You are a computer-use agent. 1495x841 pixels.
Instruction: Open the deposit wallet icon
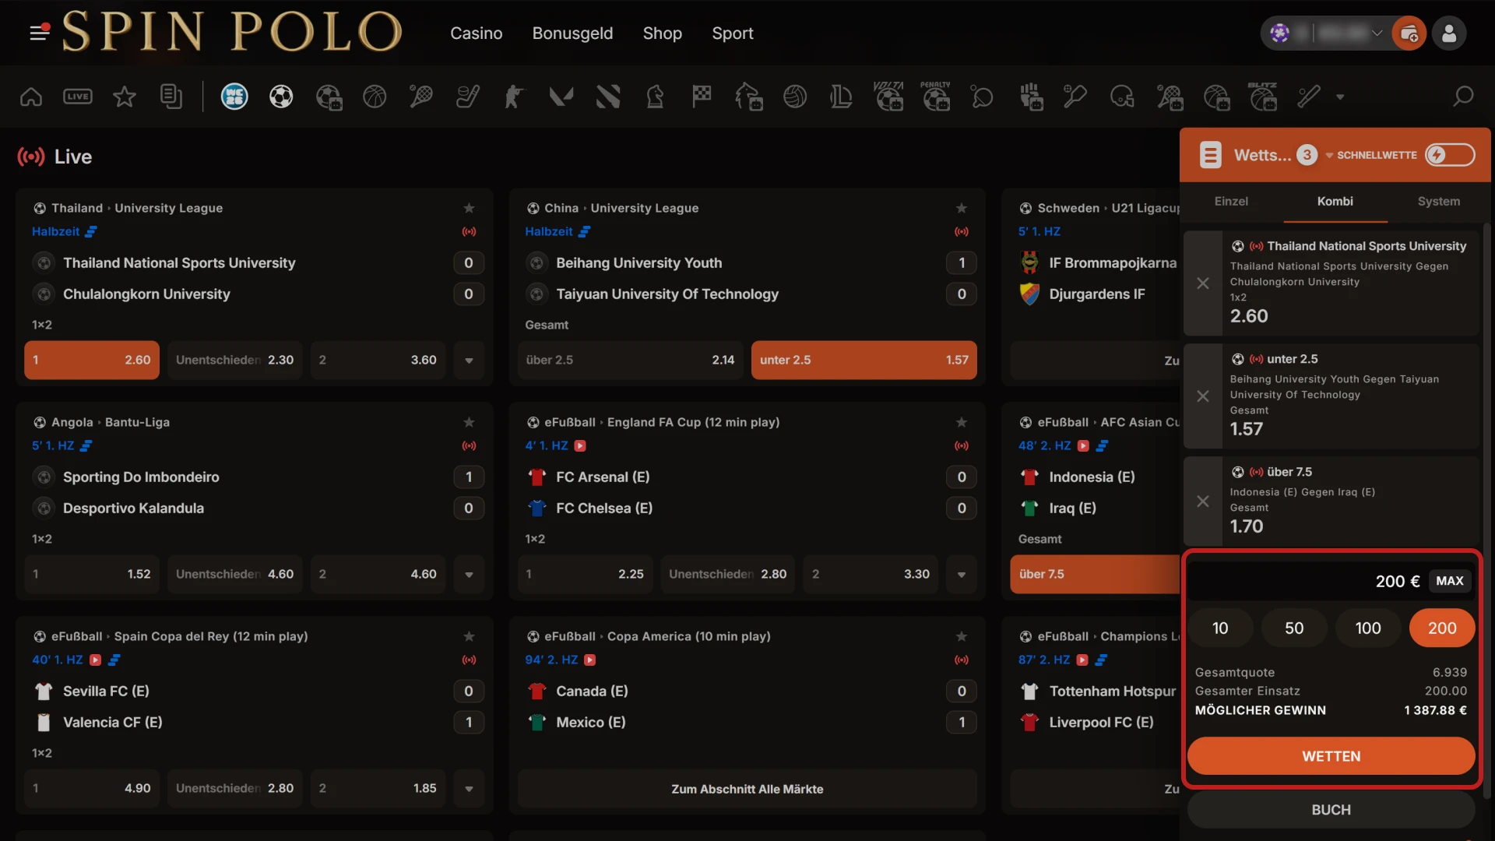[x=1409, y=33]
